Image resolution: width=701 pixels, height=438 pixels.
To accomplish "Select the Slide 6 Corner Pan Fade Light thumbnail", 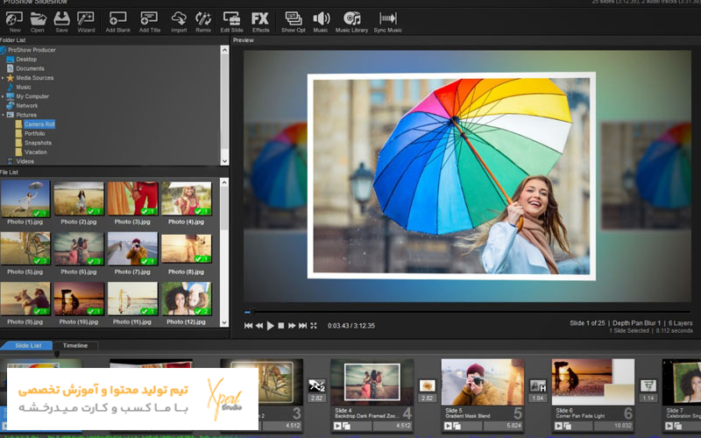I will tap(593, 382).
